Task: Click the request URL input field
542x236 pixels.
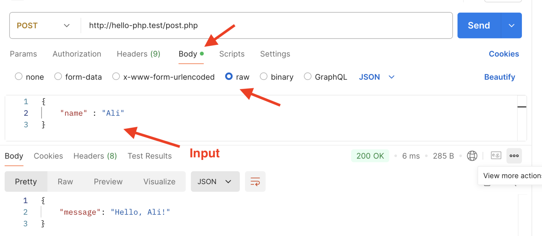Action: click(265, 26)
